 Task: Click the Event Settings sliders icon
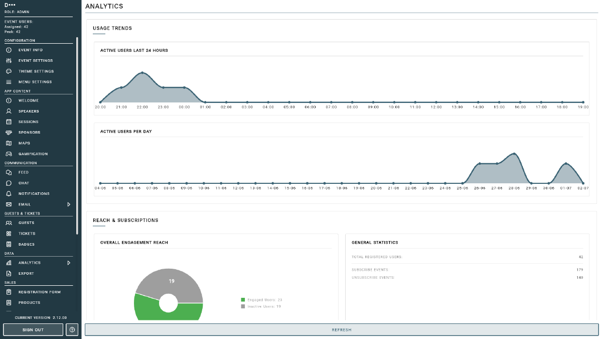coord(9,61)
